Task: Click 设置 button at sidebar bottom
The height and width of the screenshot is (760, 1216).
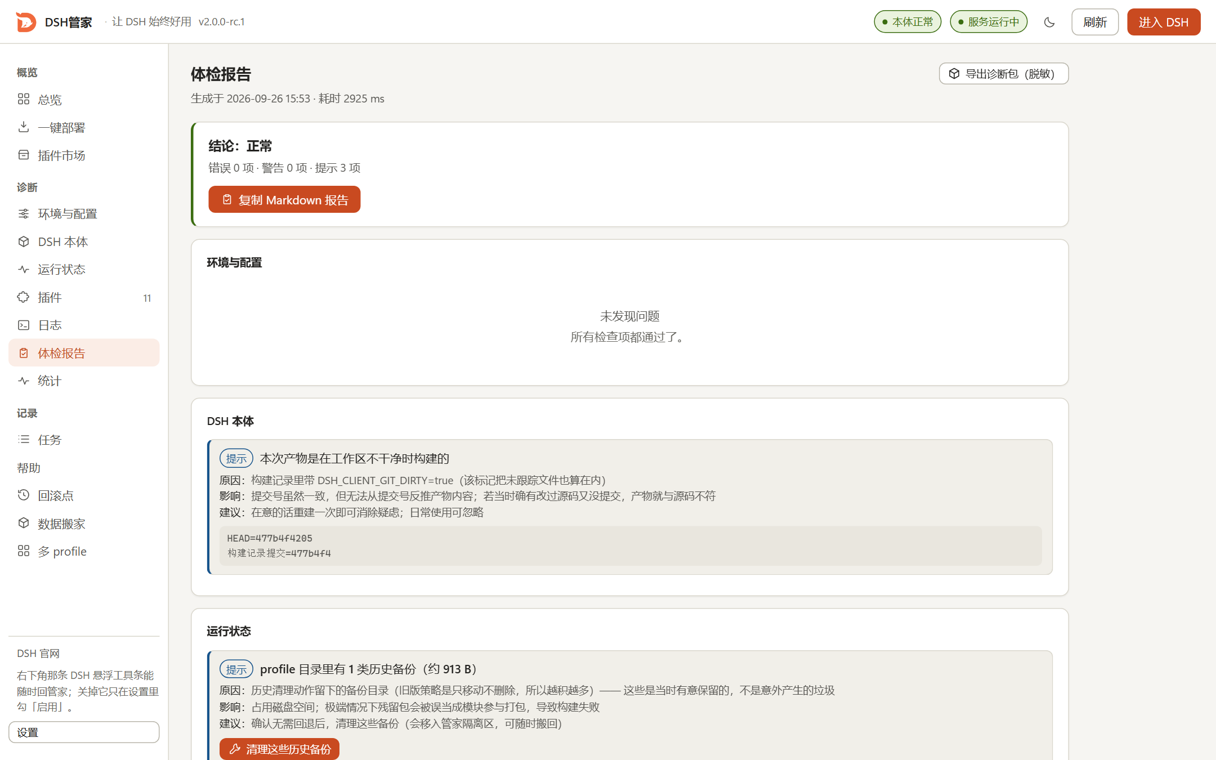Action: (x=84, y=732)
